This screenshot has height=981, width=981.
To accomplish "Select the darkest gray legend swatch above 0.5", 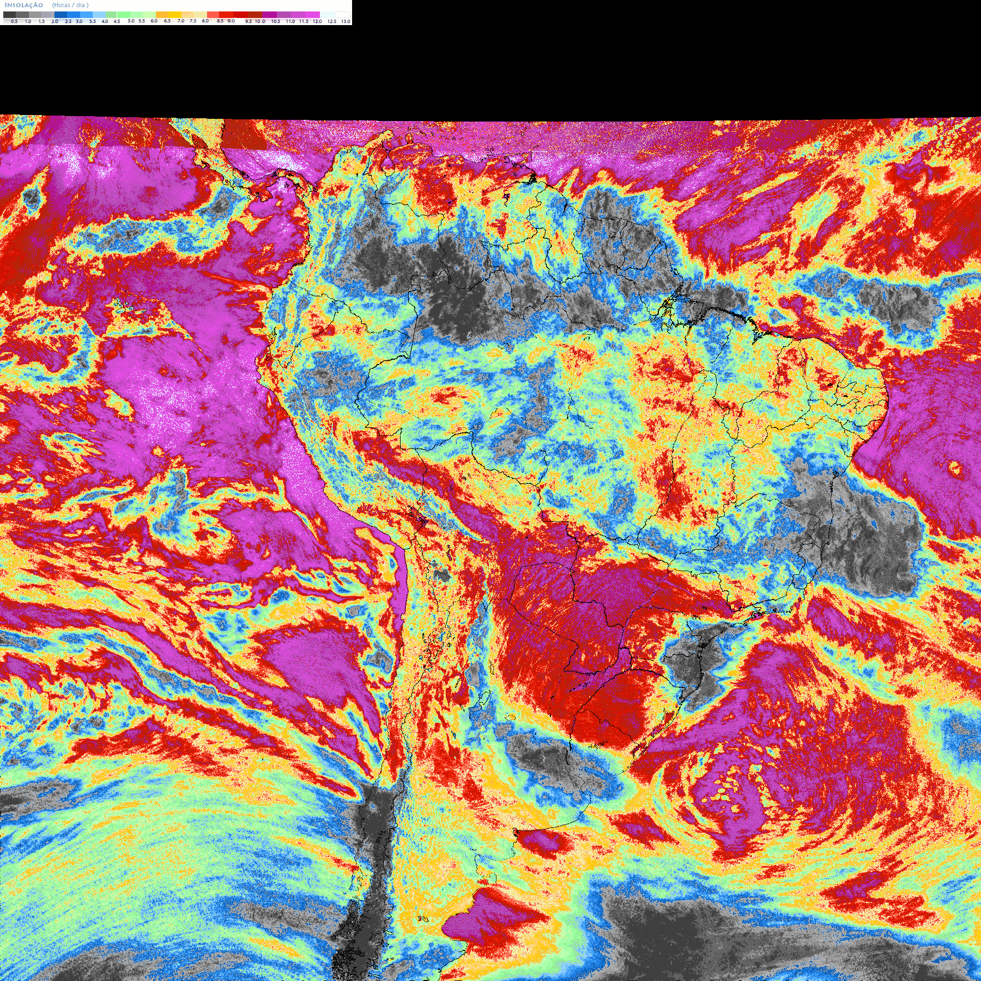I will point(9,15).
